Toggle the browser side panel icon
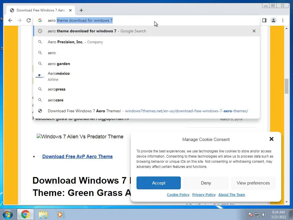The width and height of the screenshot is (293, 220). click(x=264, y=20)
